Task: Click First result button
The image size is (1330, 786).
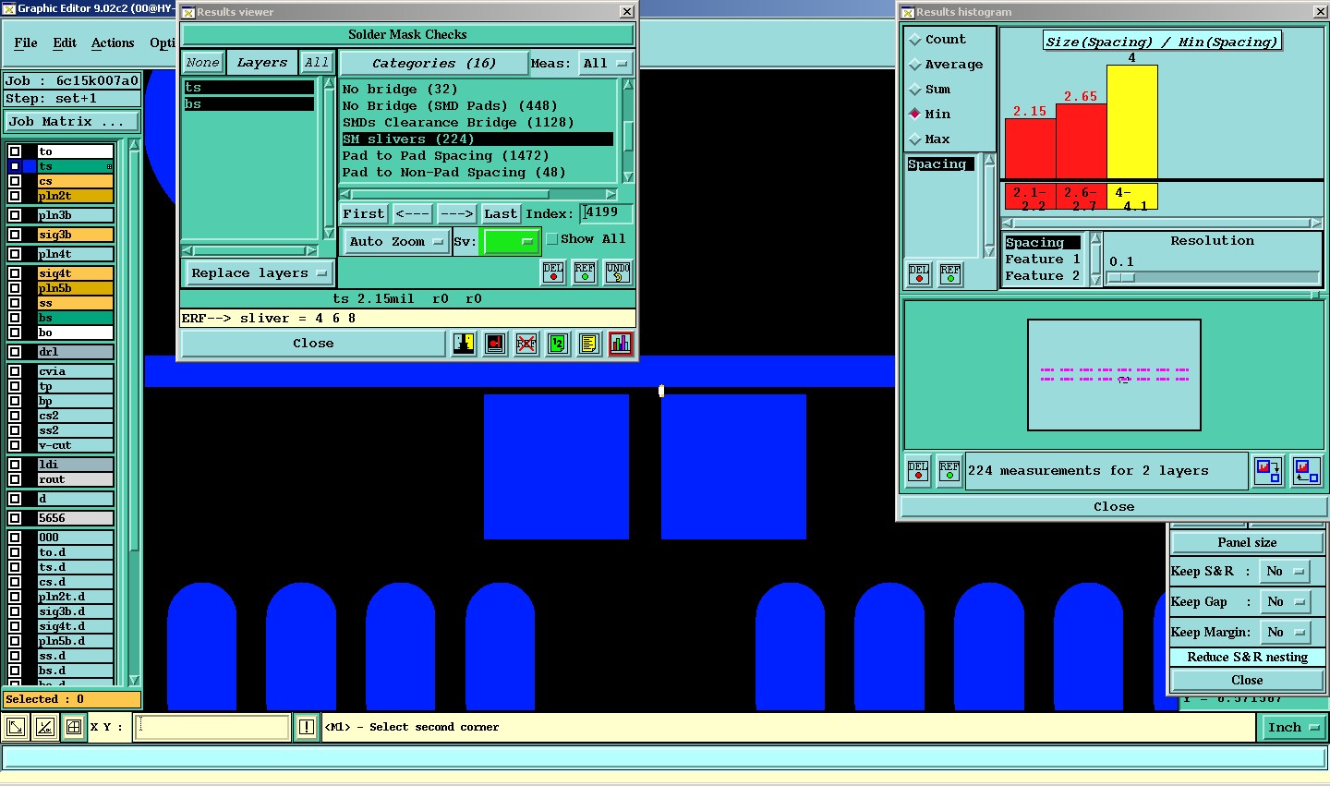Action: point(364,213)
